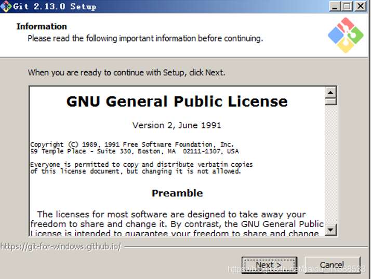Viewport: 371px width, 279px height.
Task: Click the license scrollbar track below thumb
Action: tap(330, 165)
